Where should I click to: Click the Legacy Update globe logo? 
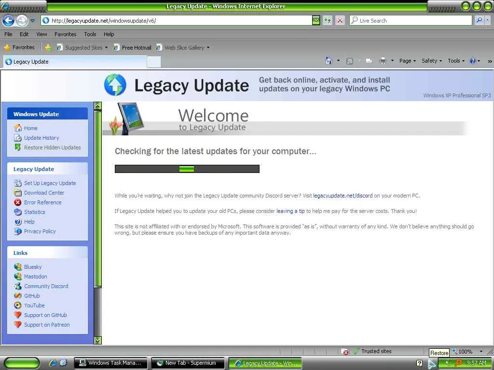tap(115, 85)
